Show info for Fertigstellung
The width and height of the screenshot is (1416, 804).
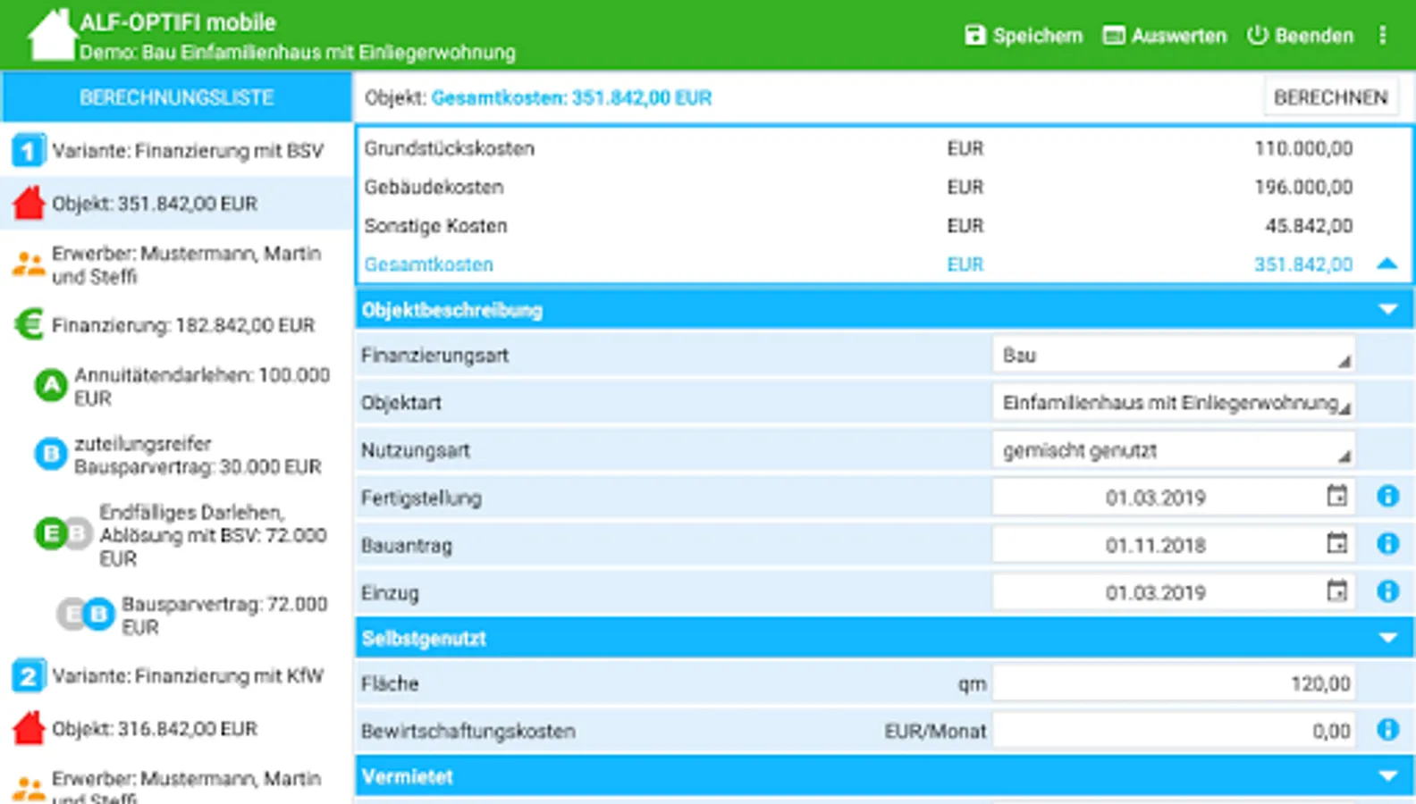click(1387, 496)
